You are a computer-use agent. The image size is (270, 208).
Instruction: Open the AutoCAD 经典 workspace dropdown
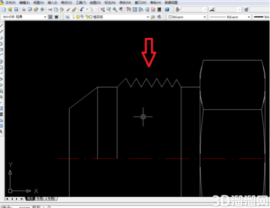tap(45, 17)
